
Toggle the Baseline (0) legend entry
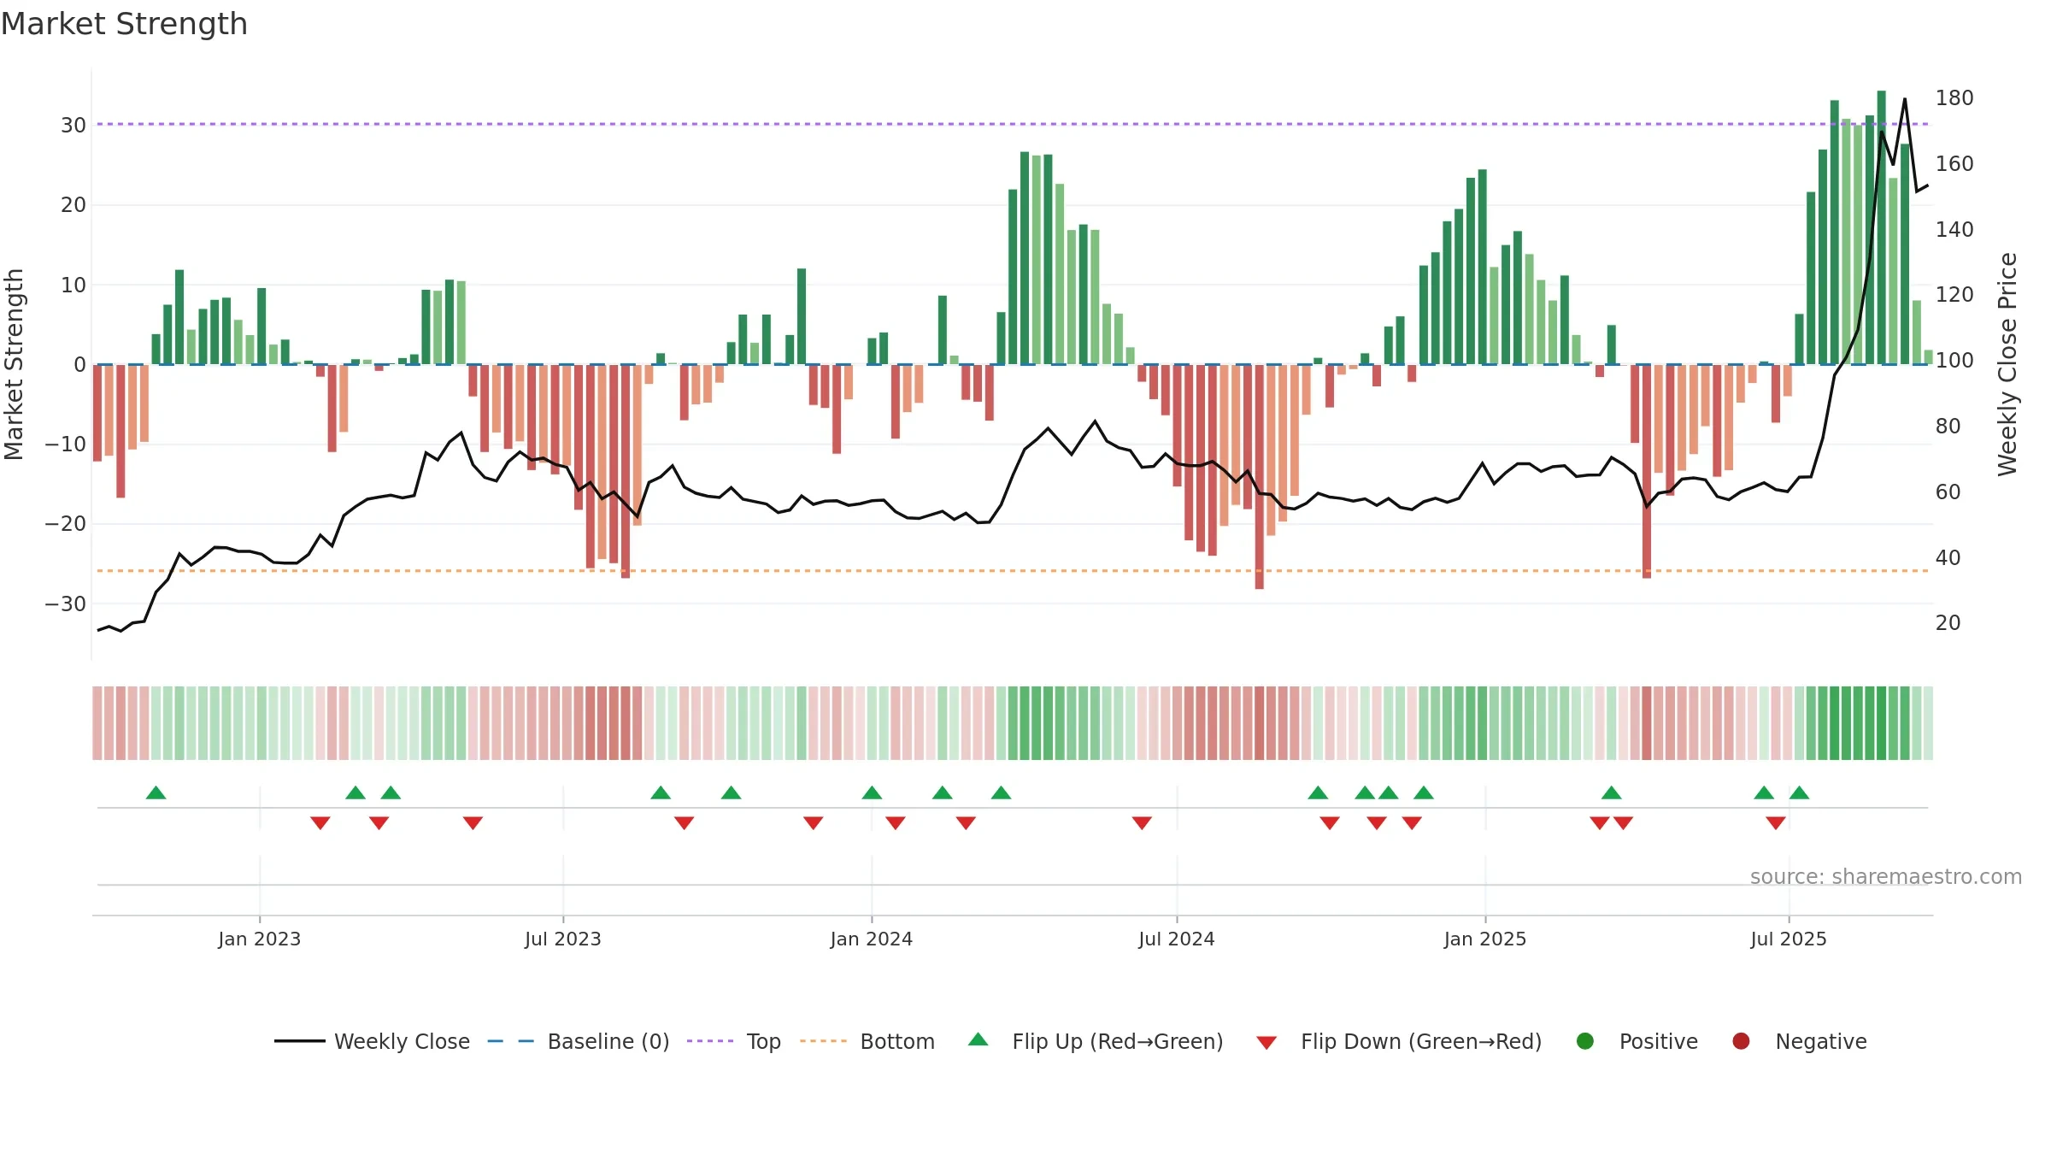(579, 1041)
